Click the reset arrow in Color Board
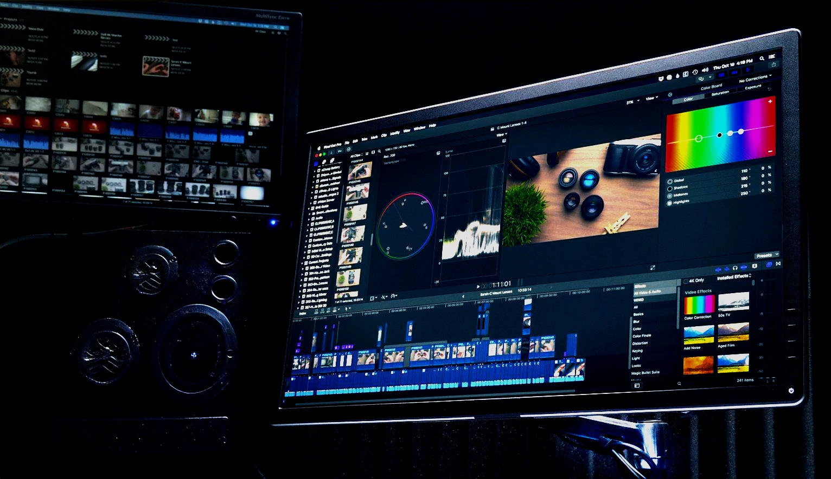Image resolution: width=831 pixels, height=479 pixels. [x=769, y=89]
